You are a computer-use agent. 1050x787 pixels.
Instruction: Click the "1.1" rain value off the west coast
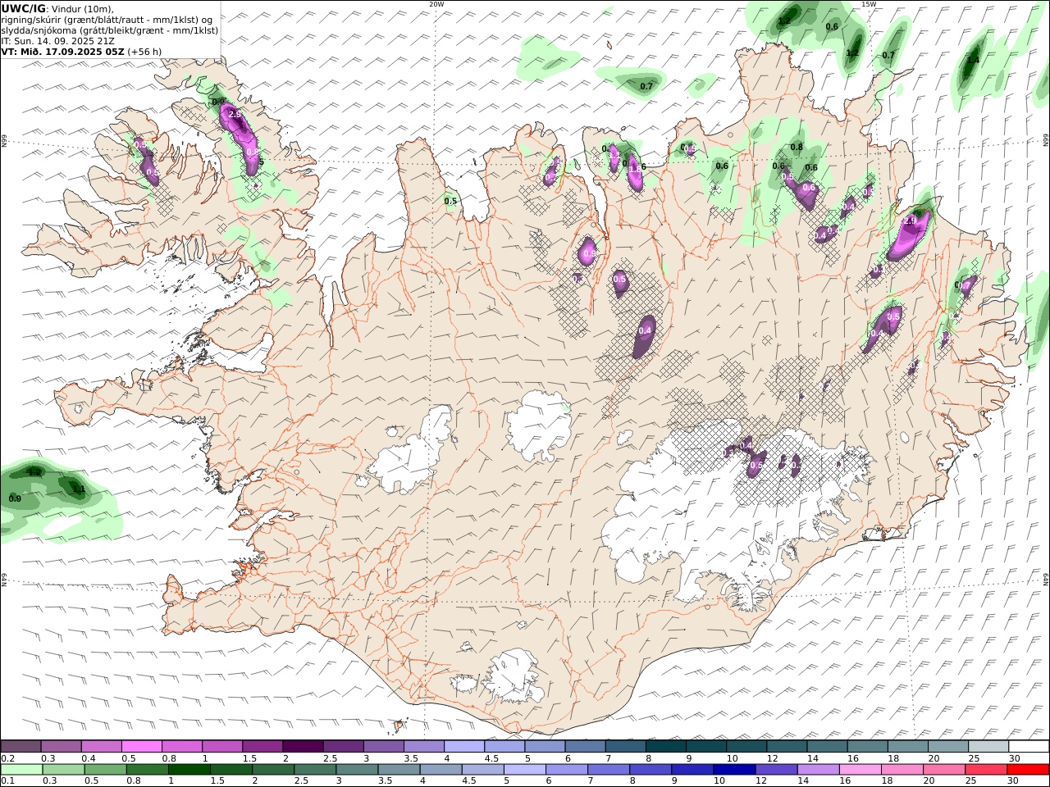pos(79,489)
